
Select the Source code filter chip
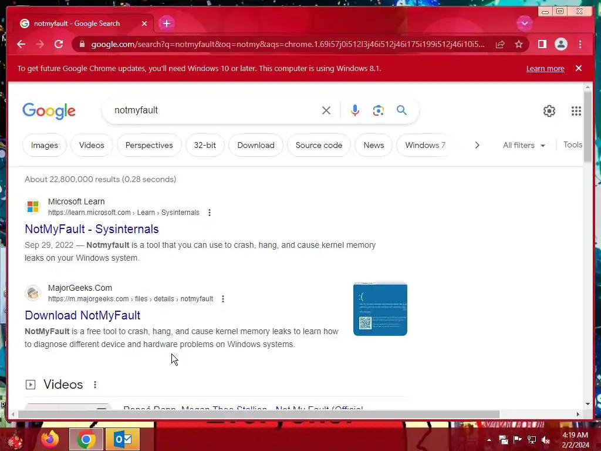click(319, 146)
